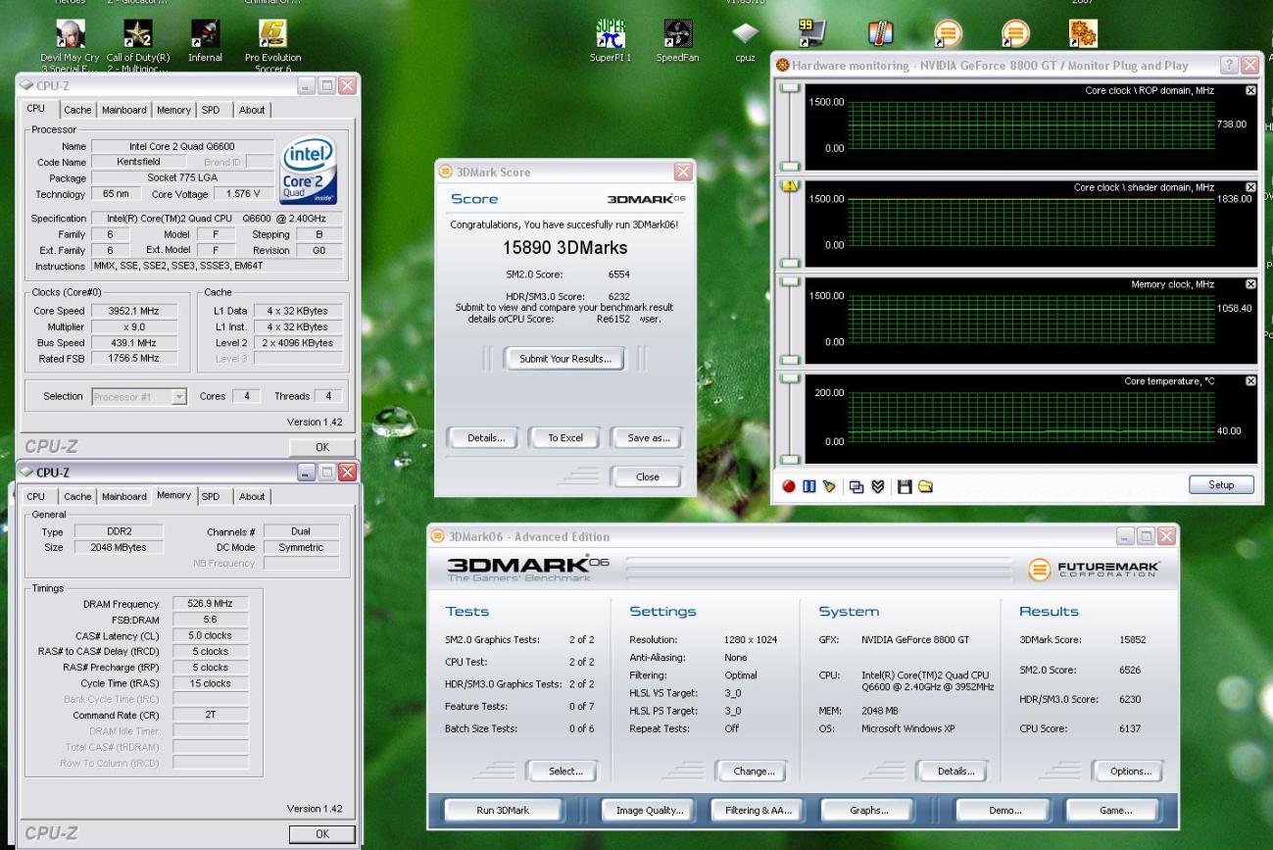
Task: Open the SpeedFan desktop shortcut
Action: (x=678, y=41)
